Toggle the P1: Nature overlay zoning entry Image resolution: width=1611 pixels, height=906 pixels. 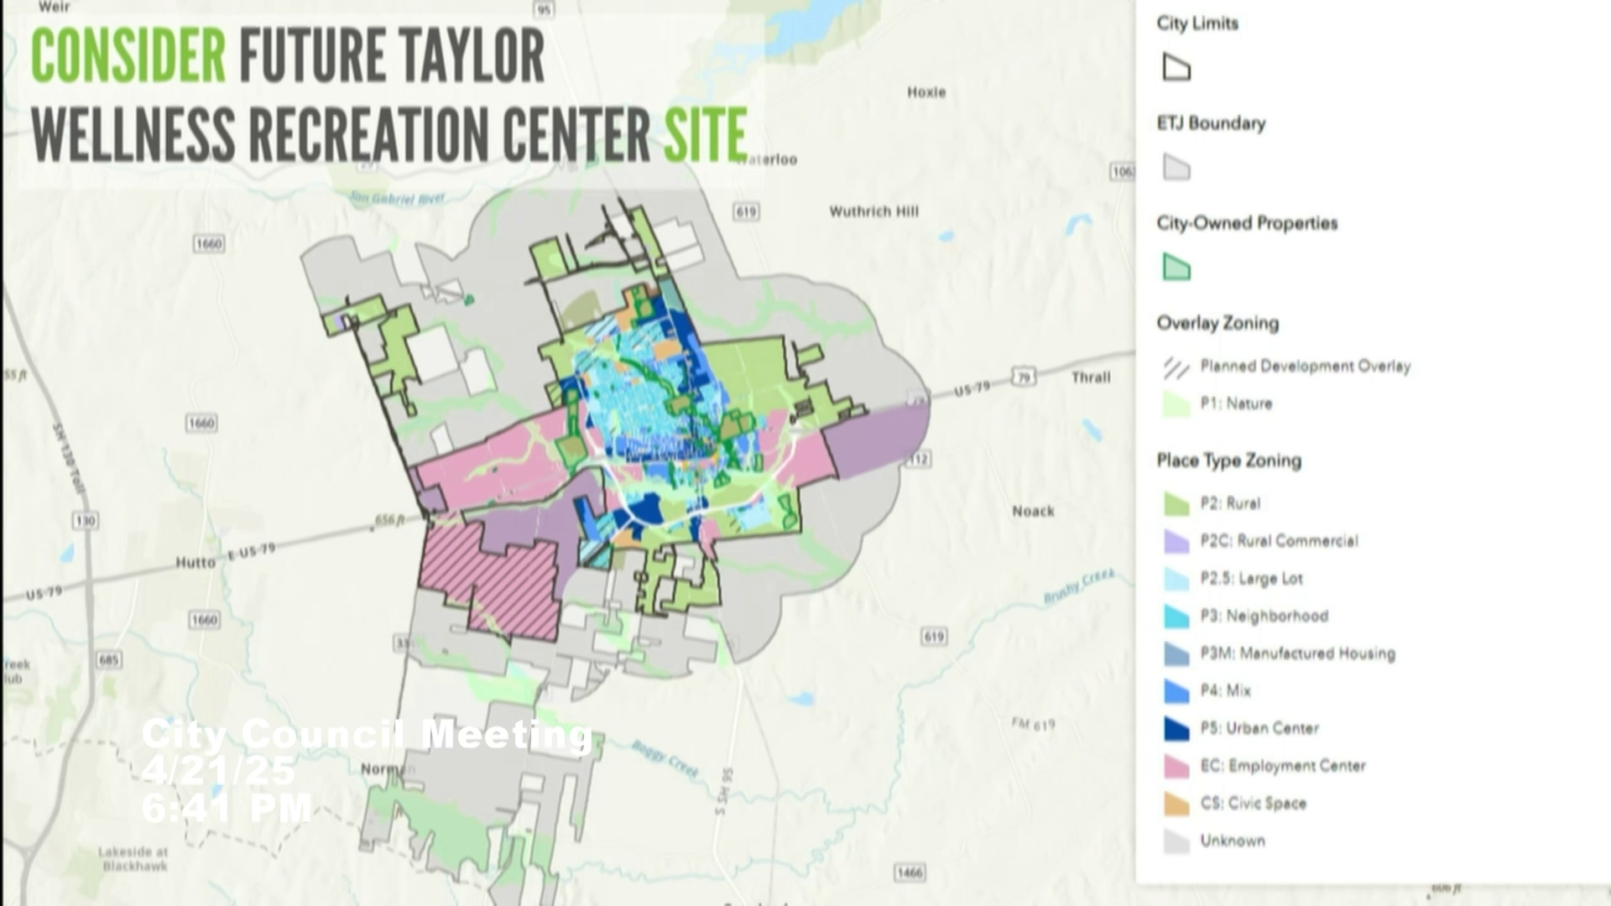[x=1178, y=404]
